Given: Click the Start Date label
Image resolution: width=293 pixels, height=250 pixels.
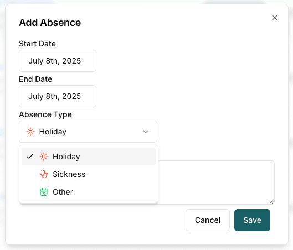Looking at the screenshot, I should click(x=37, y=44).
